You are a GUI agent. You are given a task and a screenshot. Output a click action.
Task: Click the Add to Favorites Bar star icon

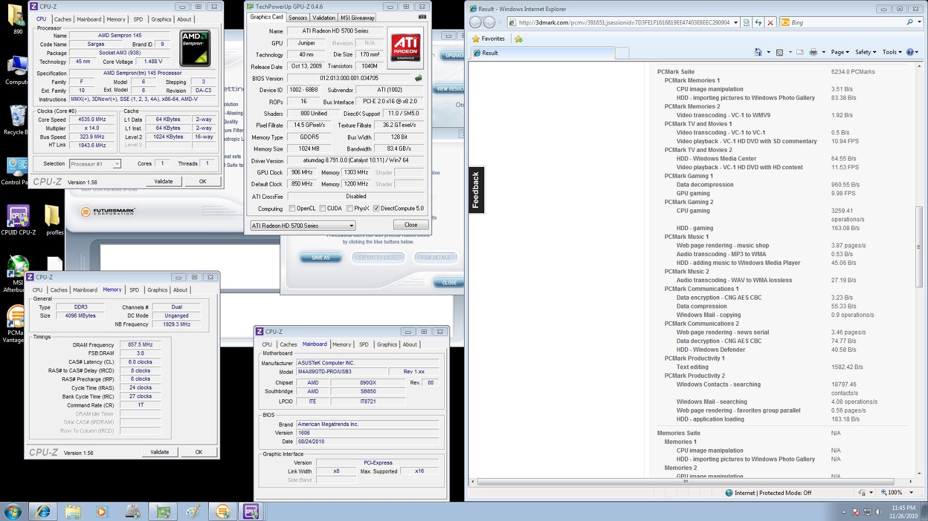point(519,39)
